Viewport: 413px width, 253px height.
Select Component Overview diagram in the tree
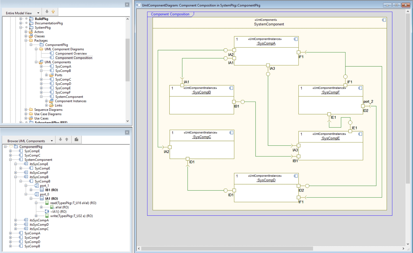pos(71,53)
